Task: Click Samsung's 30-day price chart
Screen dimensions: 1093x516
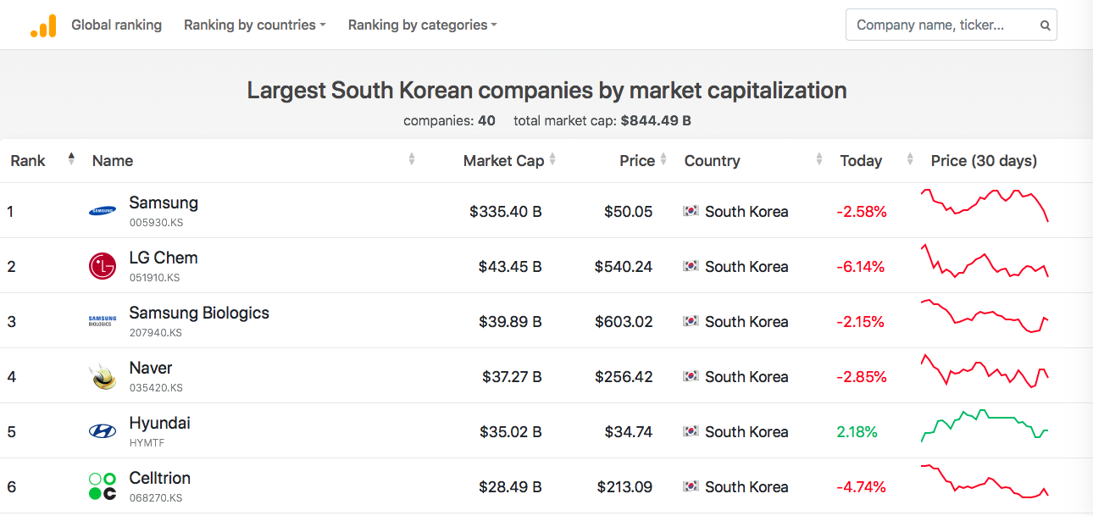Action: tap(985, 206)
